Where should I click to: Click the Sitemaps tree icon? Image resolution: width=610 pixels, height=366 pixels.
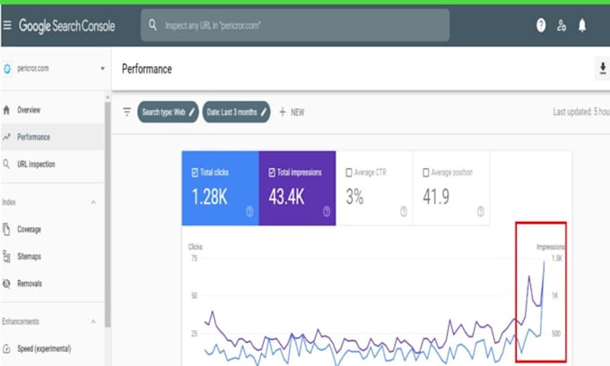click(x=6, y=256)
